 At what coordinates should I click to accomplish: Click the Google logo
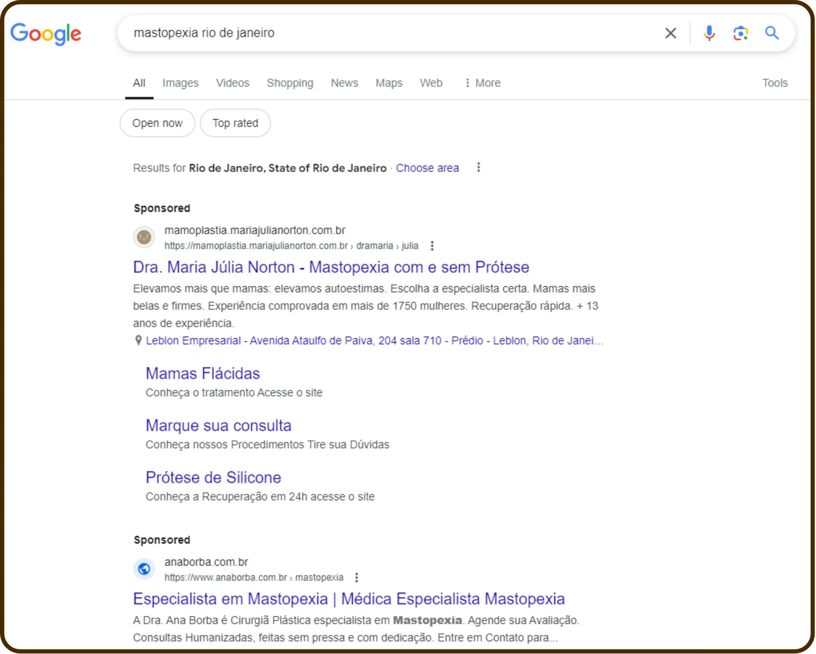[45, 34]
